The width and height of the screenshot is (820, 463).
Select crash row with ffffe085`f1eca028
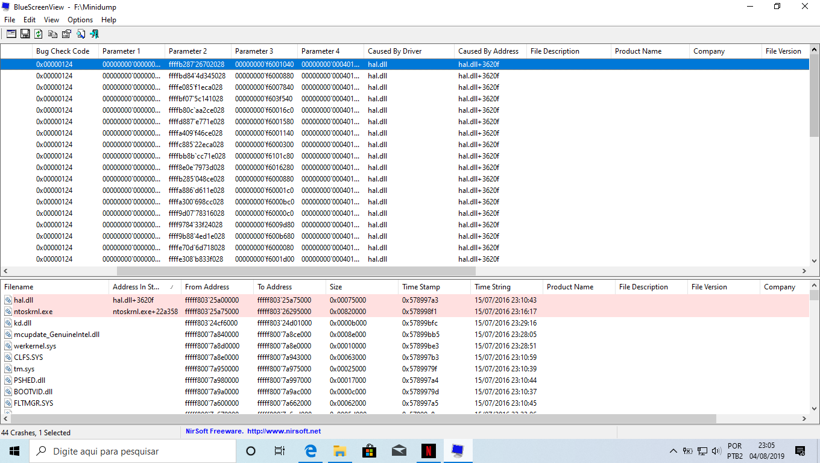click(x=405, y=87)
